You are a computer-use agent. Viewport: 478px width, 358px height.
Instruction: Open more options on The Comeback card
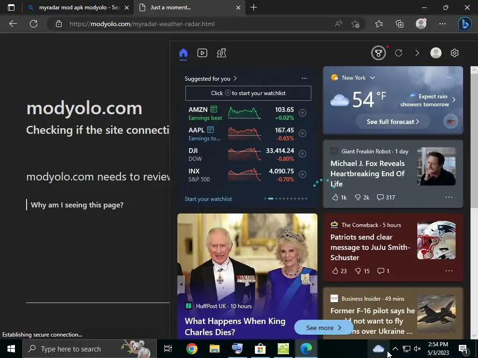point(449,271)
